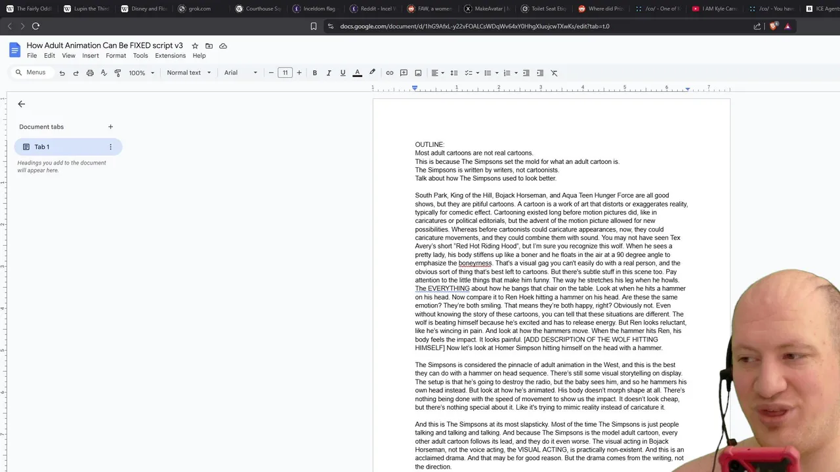The height and width of the screenshot is (472, 840).
Task: Open the zoom level dropdown showing 100%
Action: tap(141, 73)
